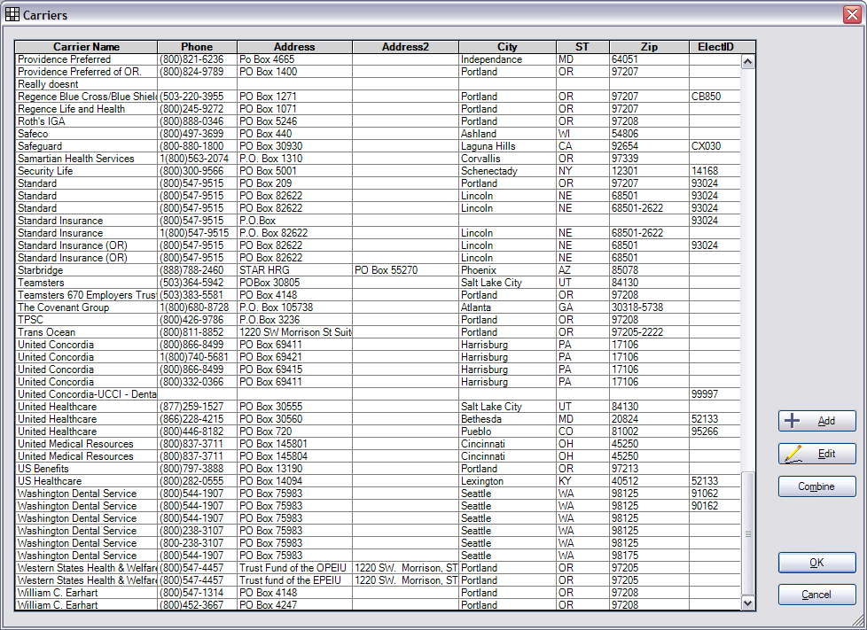Select the US Benefits carrier
This screenshot has height=630, width=867.
[x=378, y=469]
